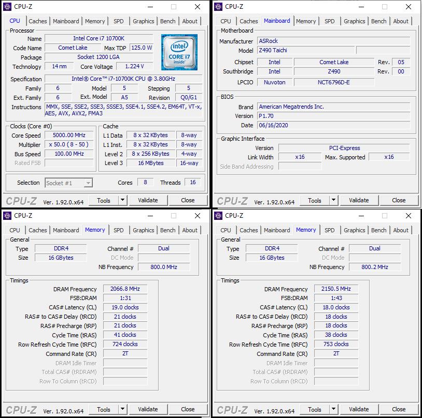Open Graphics tab in top-left CPU window
The width and height of the screenshot is (422, 418).
144,21
